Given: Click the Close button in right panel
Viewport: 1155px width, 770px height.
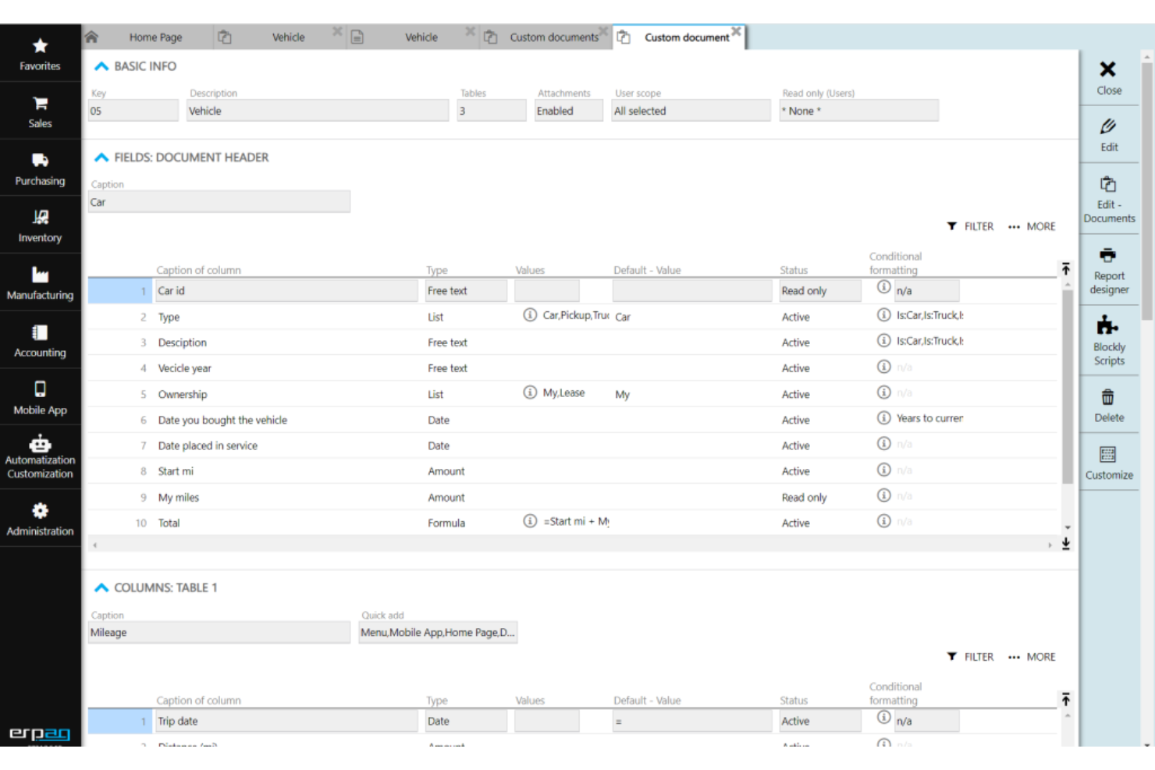Looking at the screenshot, I should click(x=1108, y=78).
